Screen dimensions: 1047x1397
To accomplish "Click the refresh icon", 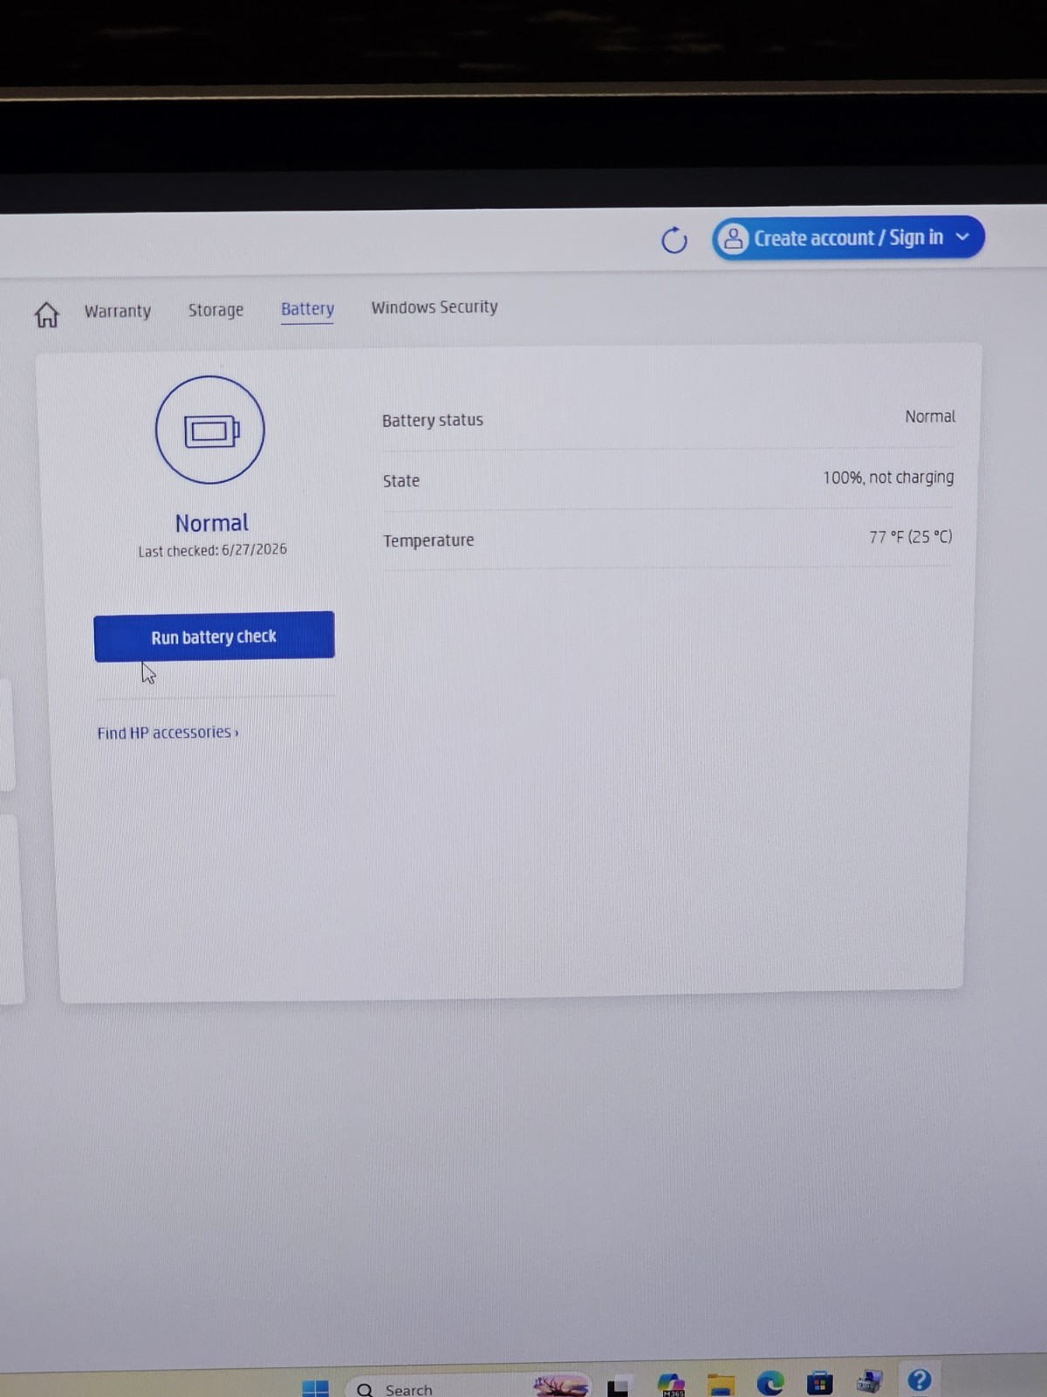I will (674, 240).
